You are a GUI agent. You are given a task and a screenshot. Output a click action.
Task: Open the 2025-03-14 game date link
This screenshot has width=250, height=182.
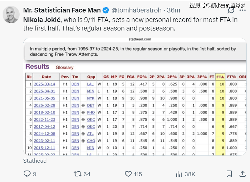(x=44, y=84)
